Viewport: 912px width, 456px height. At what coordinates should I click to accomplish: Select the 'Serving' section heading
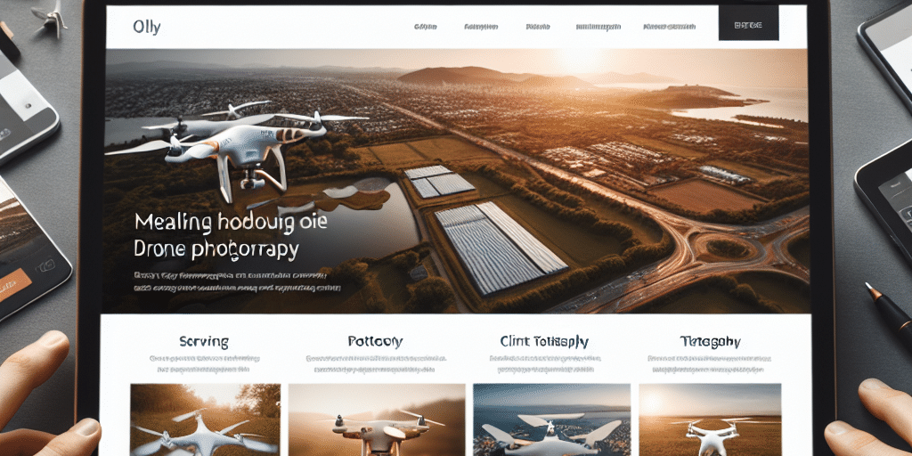pos(204,341)
